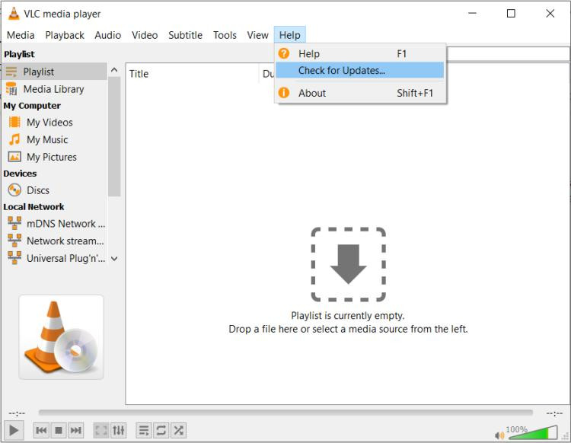Open the Tools menu
Image resolution: width=571 pixels, height=443 pixels.
coord(225,35)
